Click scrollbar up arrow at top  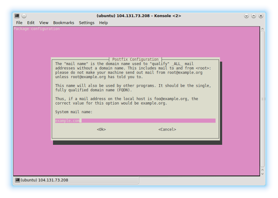263,29
